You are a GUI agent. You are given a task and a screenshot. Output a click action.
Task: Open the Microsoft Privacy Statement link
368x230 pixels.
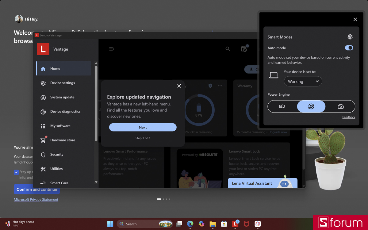(x=36, y=199)
